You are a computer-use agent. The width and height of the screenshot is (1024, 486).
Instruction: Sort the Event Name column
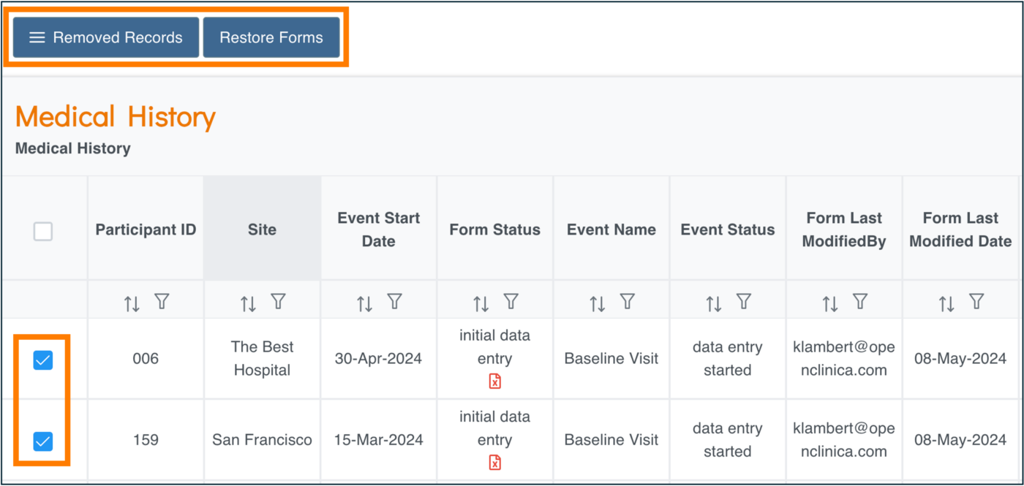(597, 301)
